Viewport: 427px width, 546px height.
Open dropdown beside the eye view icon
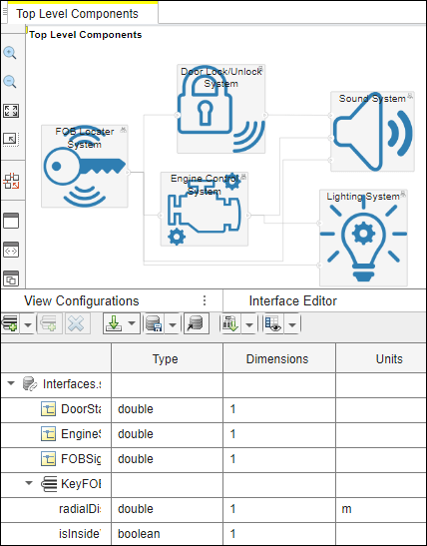292,324
